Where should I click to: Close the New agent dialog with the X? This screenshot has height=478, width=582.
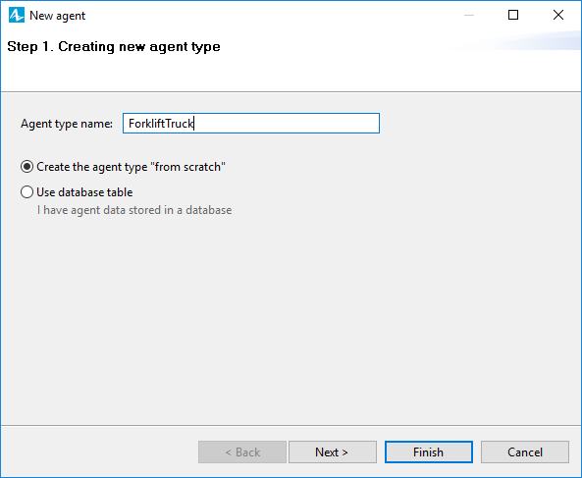click(557, 15)
